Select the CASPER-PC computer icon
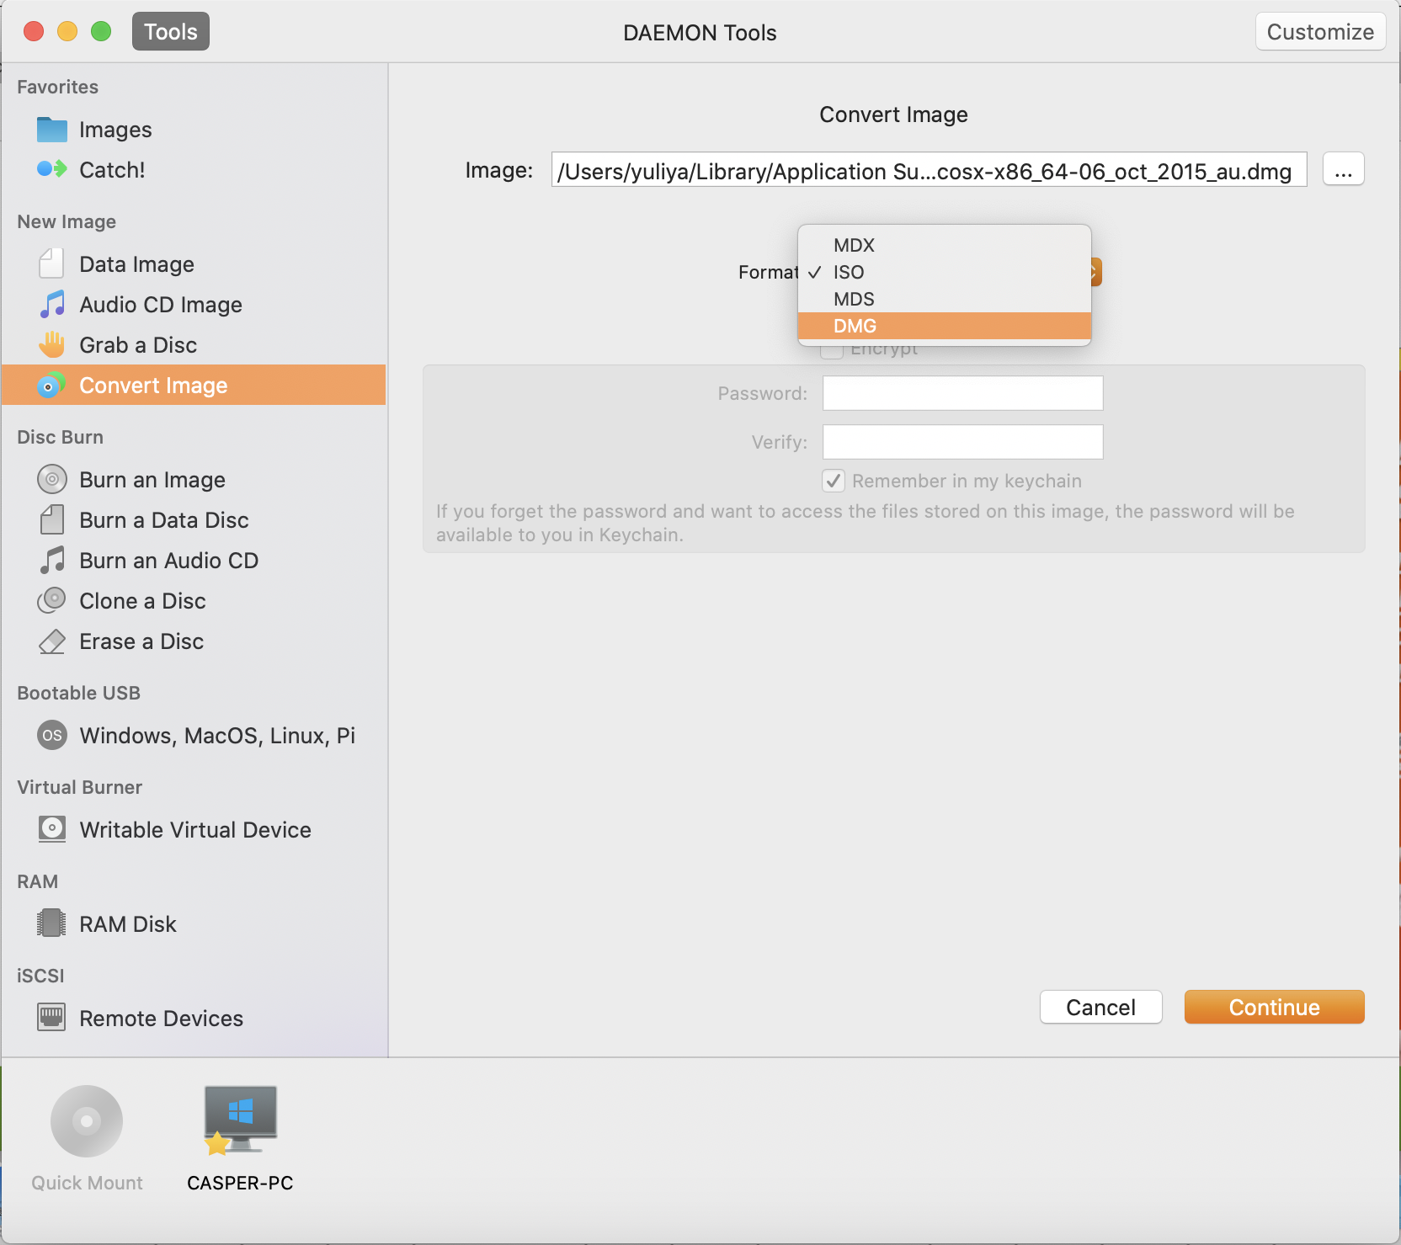The height and width of the screenshot is (1245, 1401). click(240, 1120)
